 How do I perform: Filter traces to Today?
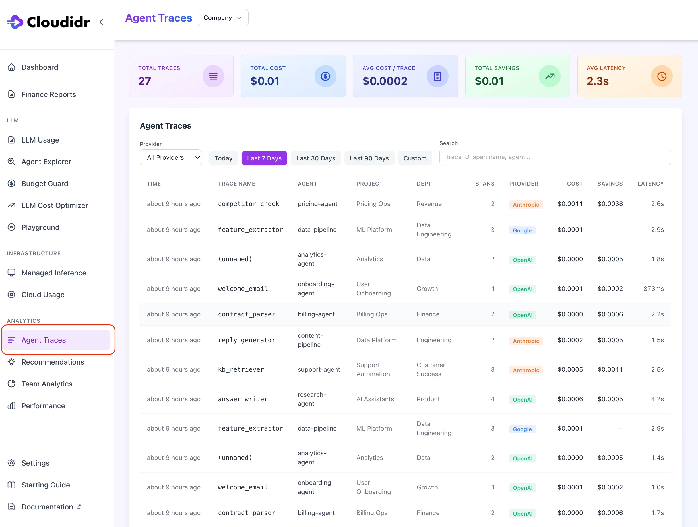(x=223, y=158)
